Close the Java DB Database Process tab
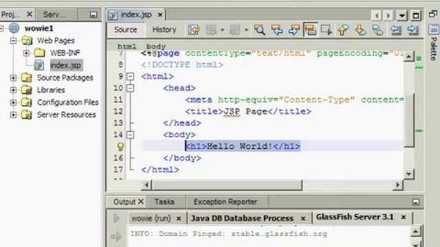The width and height of the screenshot is (440, 247). coord(303,218)
